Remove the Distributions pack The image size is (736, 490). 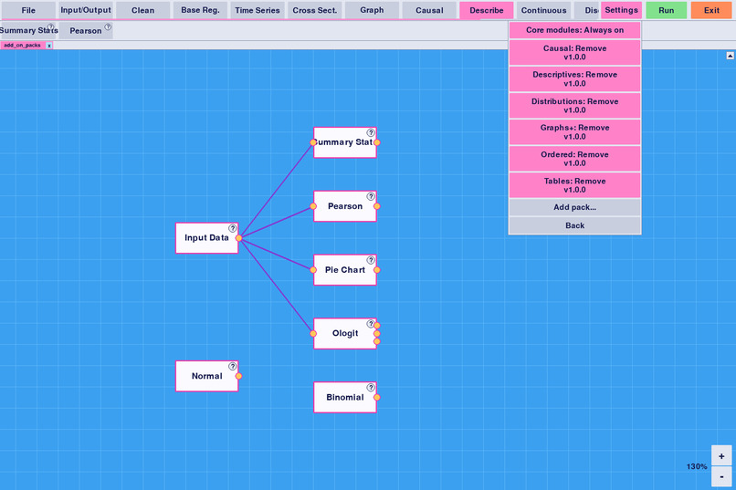coord(574,106)
